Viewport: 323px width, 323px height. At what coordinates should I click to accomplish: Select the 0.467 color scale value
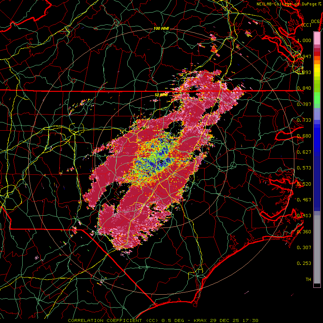pyautogui.click(x=304, y=200)
